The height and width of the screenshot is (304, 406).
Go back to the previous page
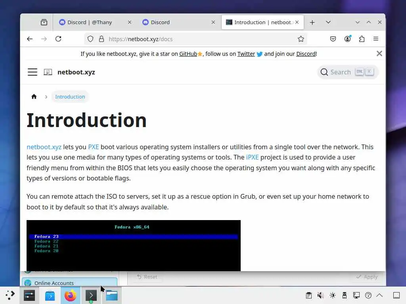coord(30,39)
